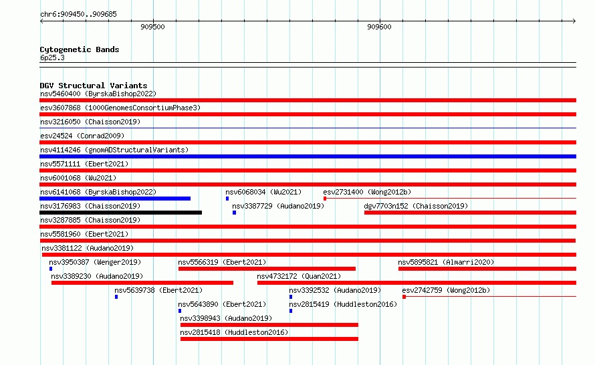This screenshot has height=365, width=595.
Task: Select esv2742759 (Wong2012b) label
Action: 446,290
